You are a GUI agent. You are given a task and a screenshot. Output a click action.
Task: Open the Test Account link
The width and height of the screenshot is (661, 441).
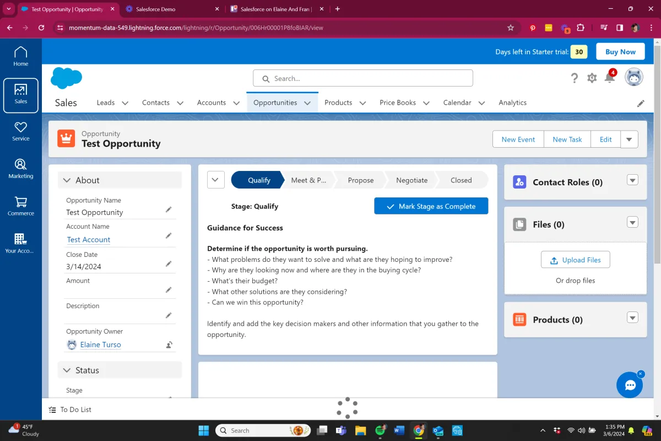(x=89, y=240)
